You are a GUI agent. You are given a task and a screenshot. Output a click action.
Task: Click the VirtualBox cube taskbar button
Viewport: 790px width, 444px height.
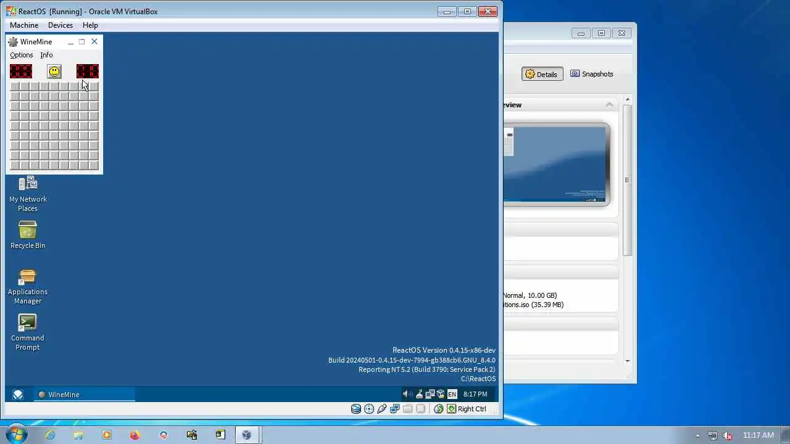click(x=247, y=435)
